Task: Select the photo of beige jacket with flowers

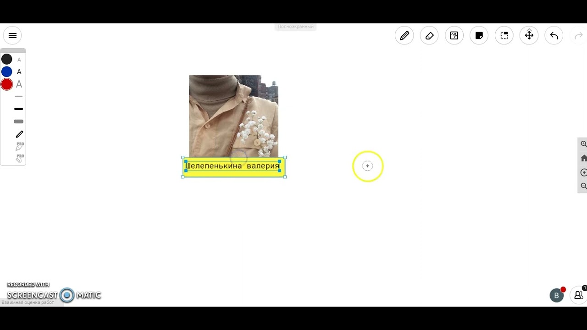Action: (x=233, y=116)
